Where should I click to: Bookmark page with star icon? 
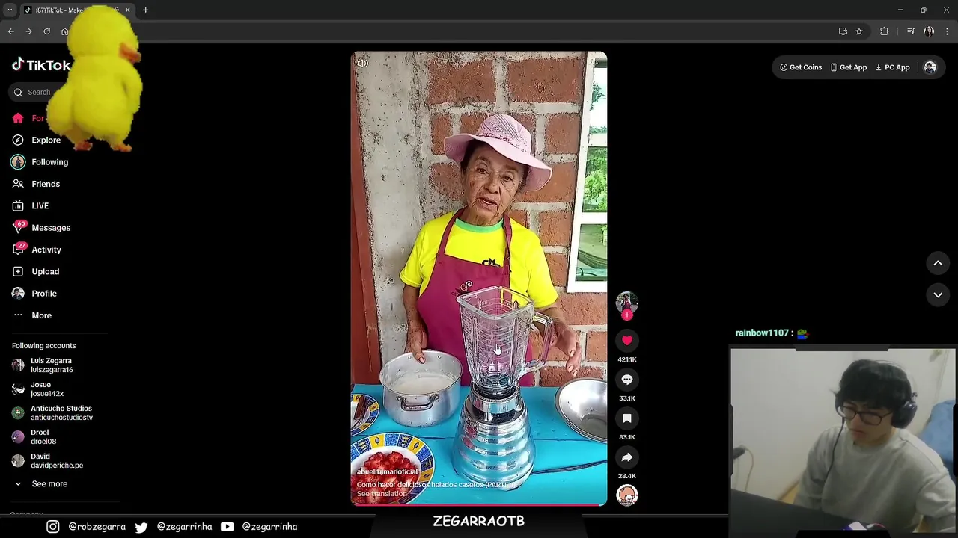click(859, 31)
